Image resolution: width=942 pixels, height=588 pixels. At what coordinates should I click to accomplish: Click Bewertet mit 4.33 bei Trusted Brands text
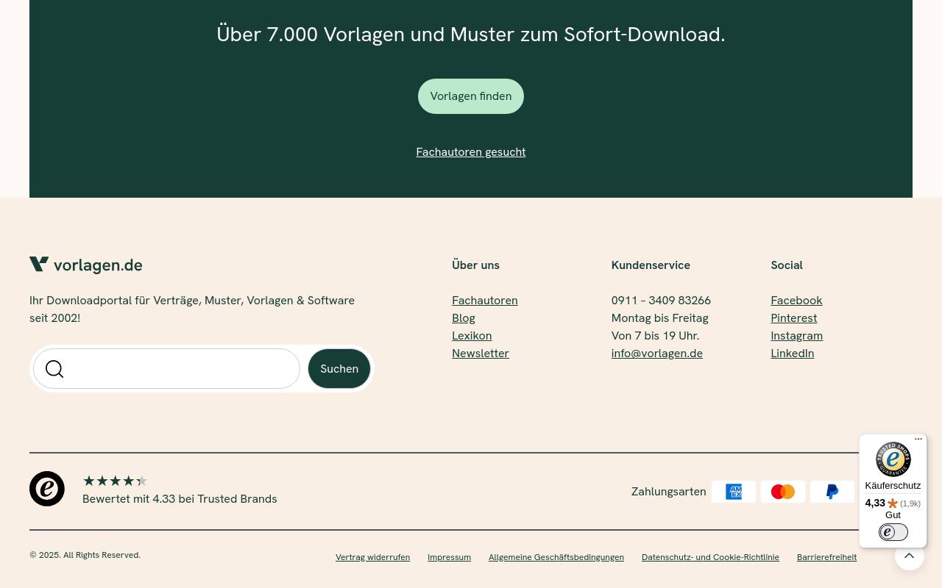tap(180, 499)
